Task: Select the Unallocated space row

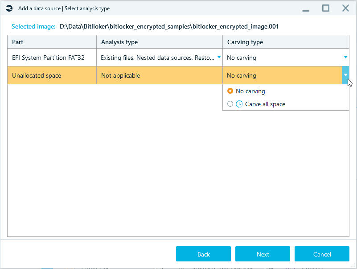Action: 178,75
